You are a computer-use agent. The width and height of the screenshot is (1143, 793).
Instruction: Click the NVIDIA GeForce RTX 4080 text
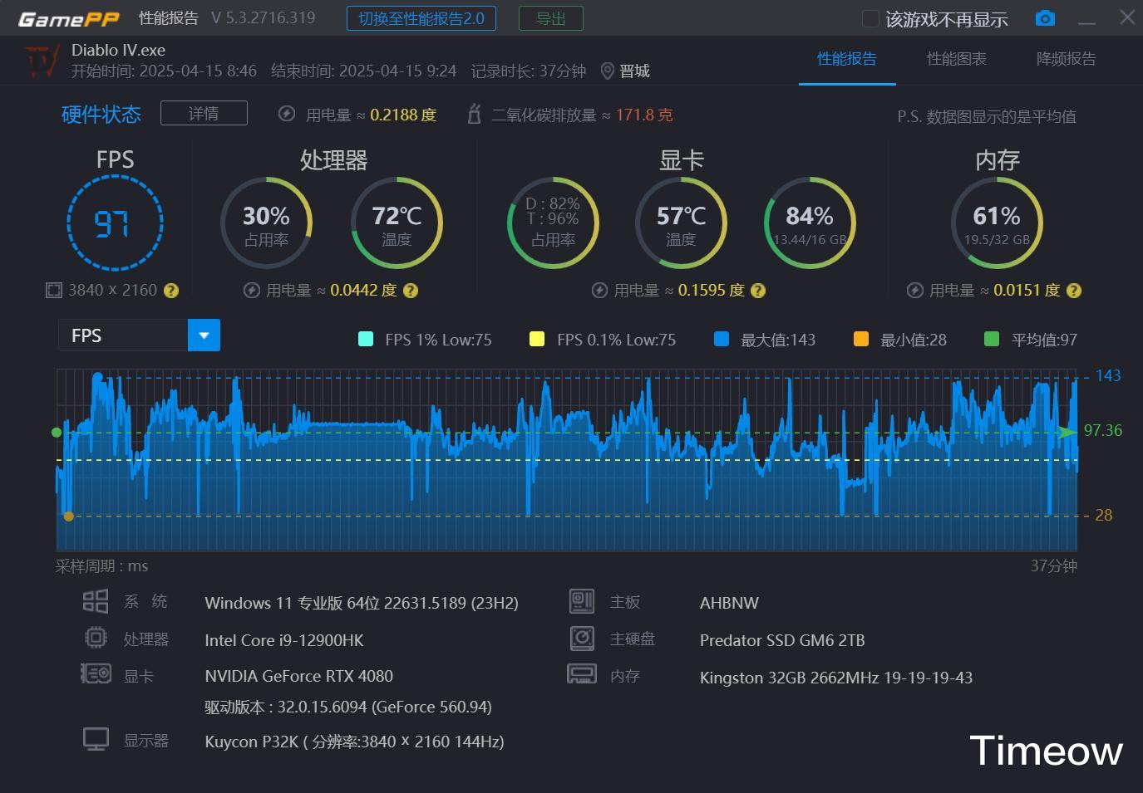pos(299,676)
